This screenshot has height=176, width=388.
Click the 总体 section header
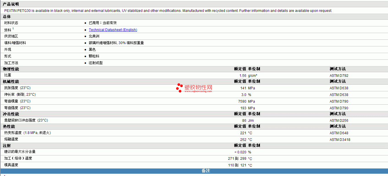click(x=7, y=17)
